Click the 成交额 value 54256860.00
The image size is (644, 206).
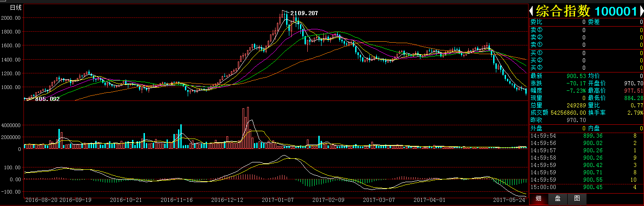click(x=568, y=112)
